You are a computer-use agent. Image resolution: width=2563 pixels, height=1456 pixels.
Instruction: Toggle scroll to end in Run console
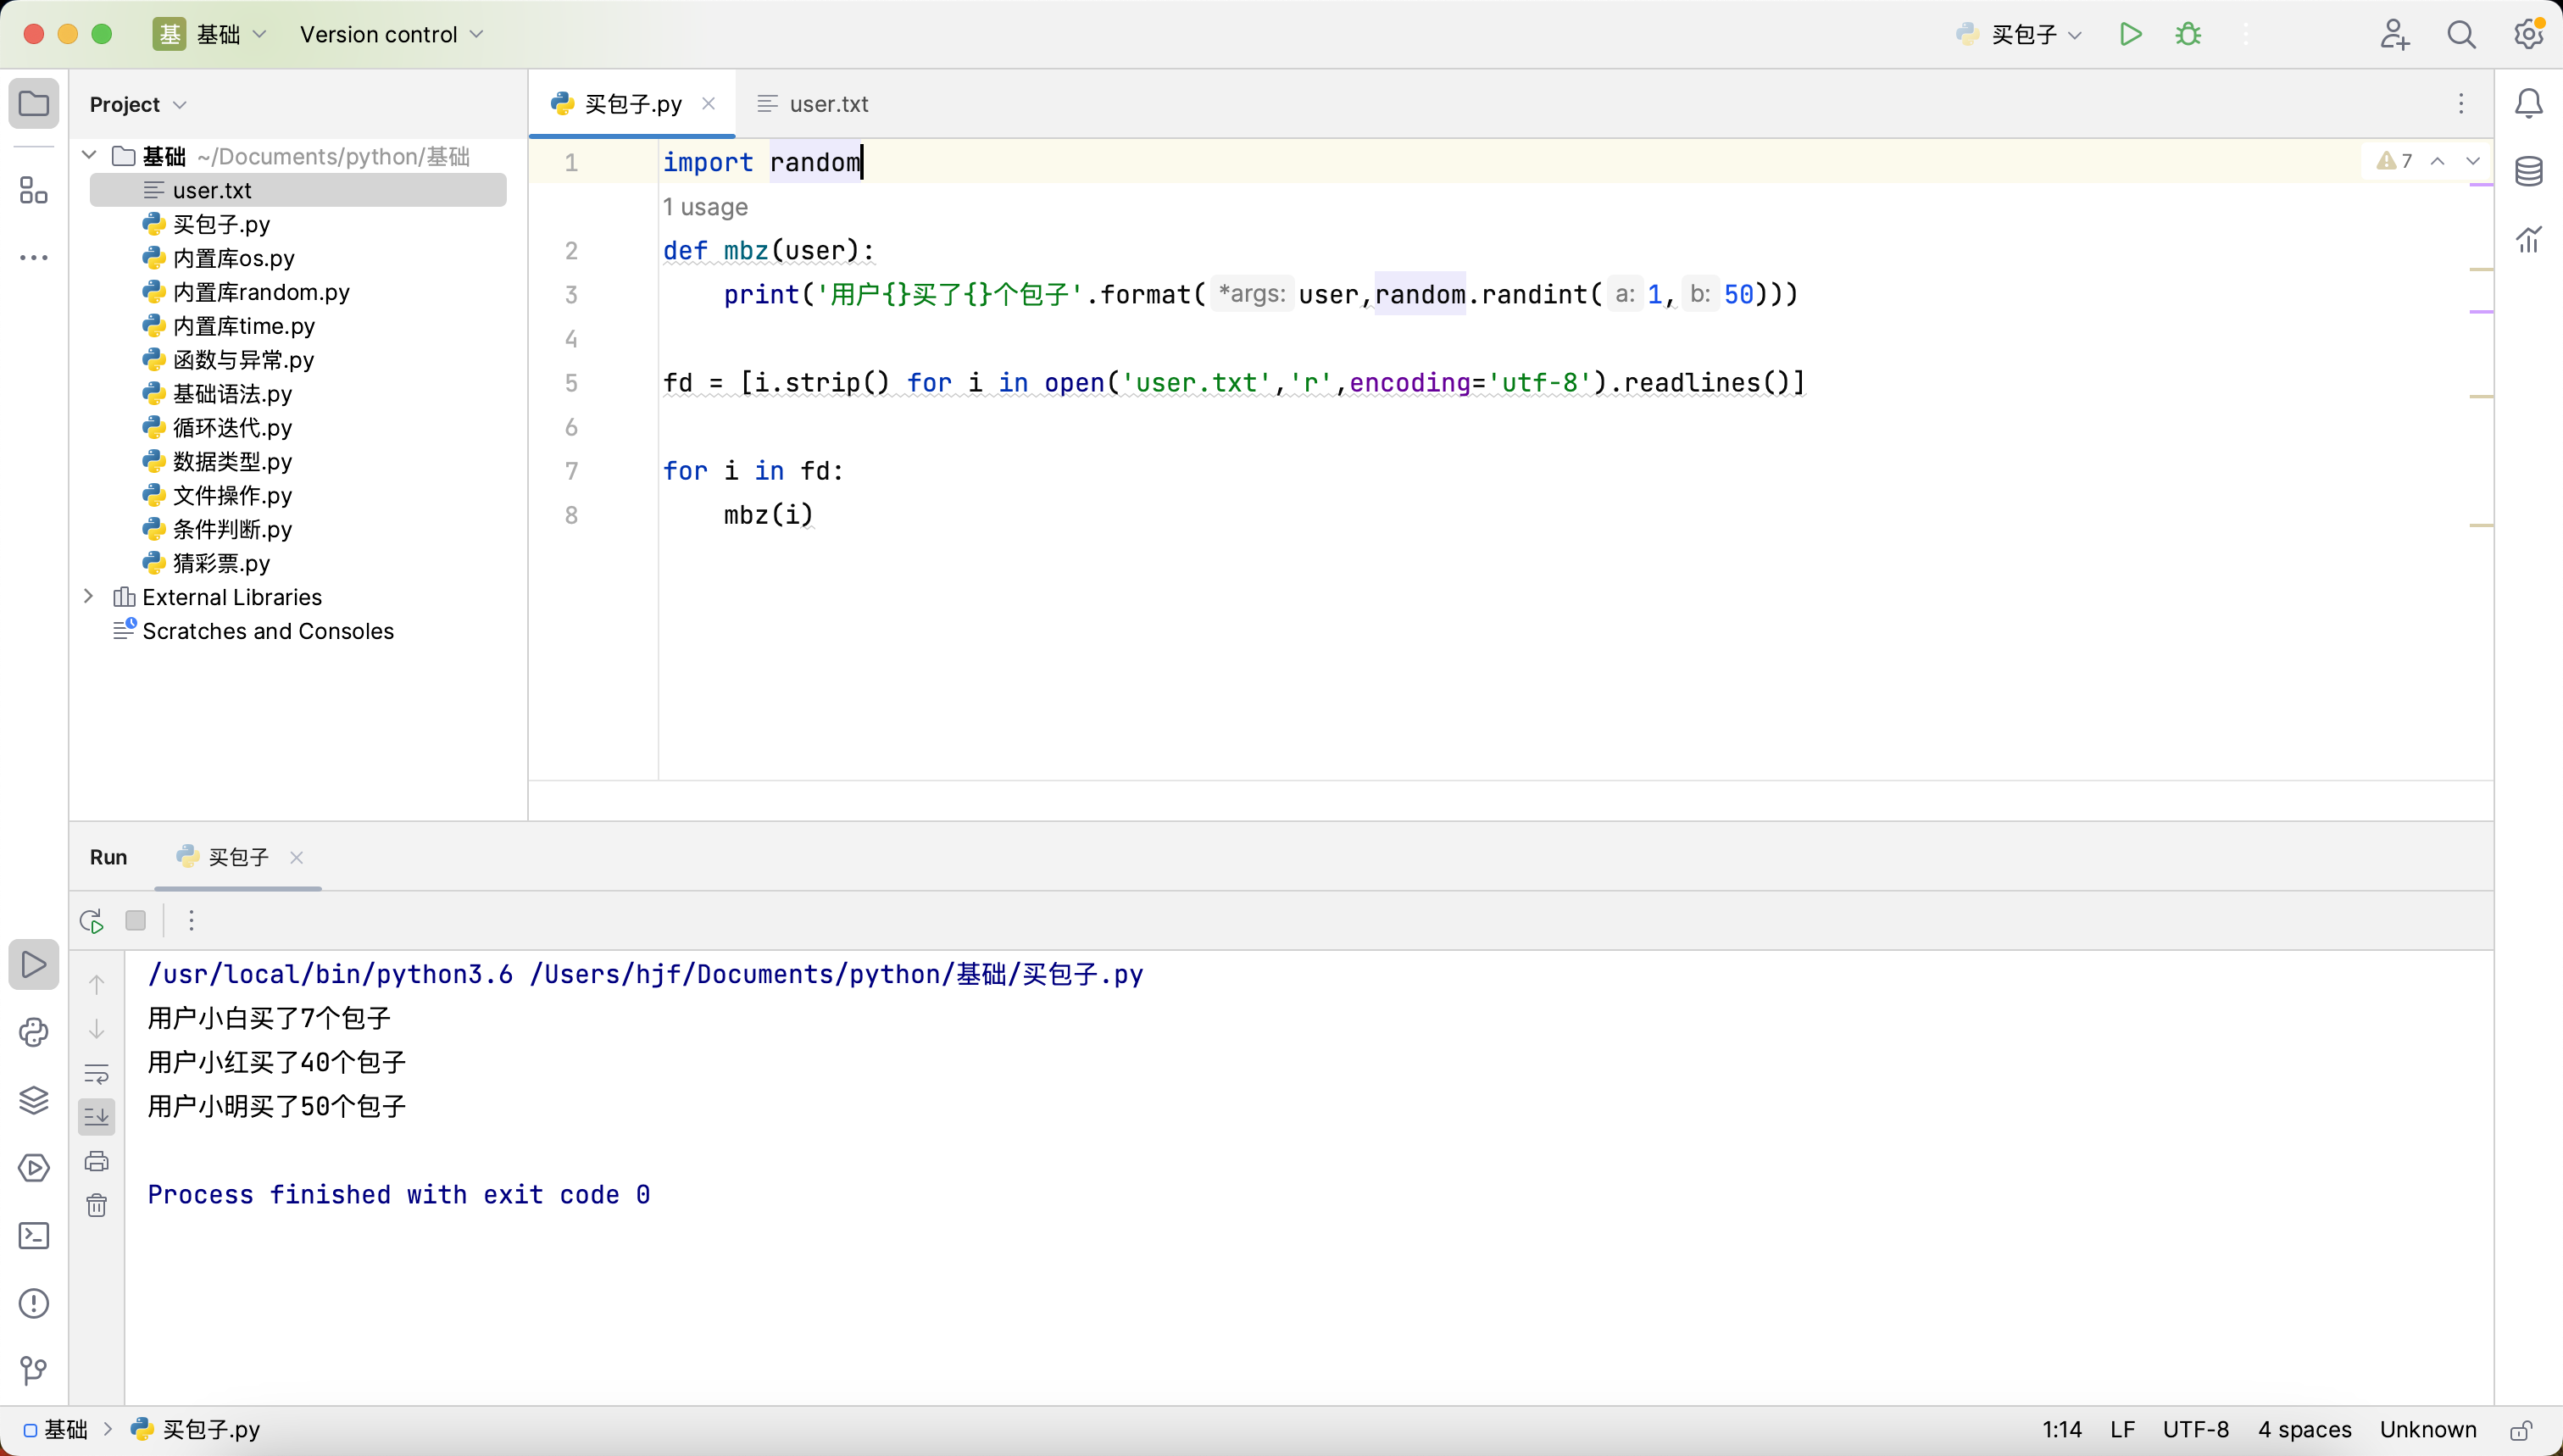coord(97,1117)
